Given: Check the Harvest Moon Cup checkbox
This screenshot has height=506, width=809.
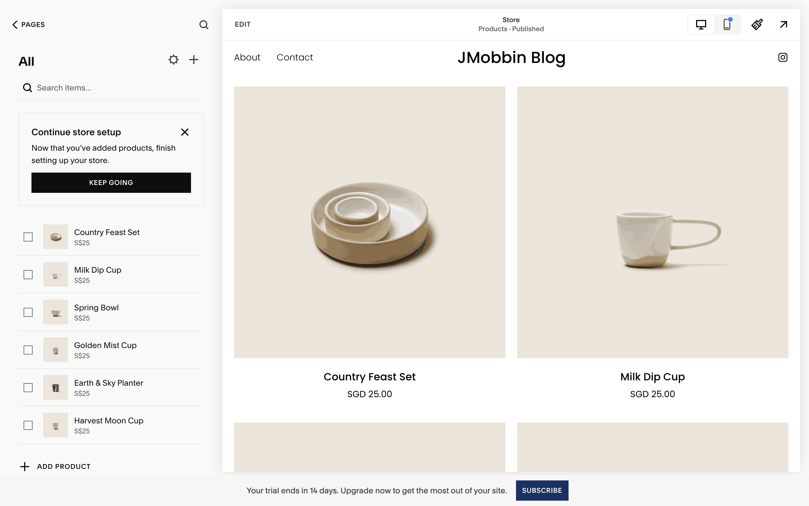Looking at the screenshot, I should 28,425.
